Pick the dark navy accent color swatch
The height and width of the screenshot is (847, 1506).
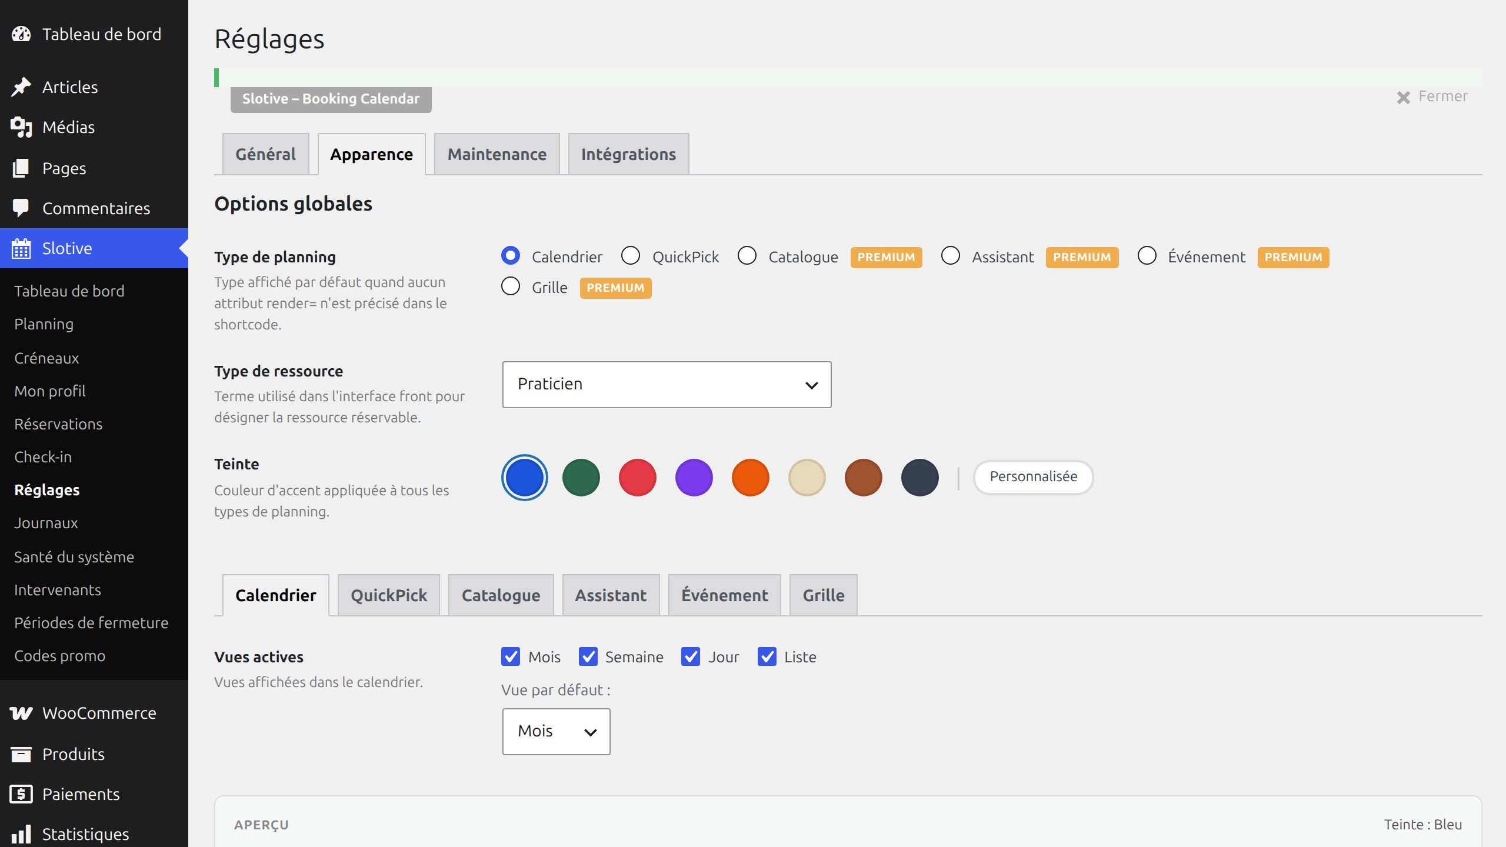click(x=920, y=478)
